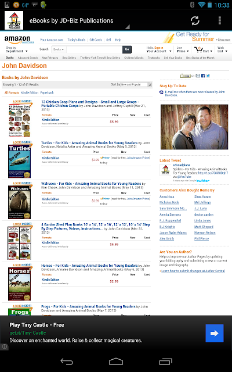Viewport: 232px width, 372px height.
Task: Select the Paperback format tab
Action: point(47,93)
